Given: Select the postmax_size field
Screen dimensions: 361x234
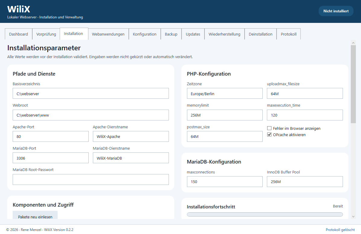Looking at the screenshot, I should (225, 136).
